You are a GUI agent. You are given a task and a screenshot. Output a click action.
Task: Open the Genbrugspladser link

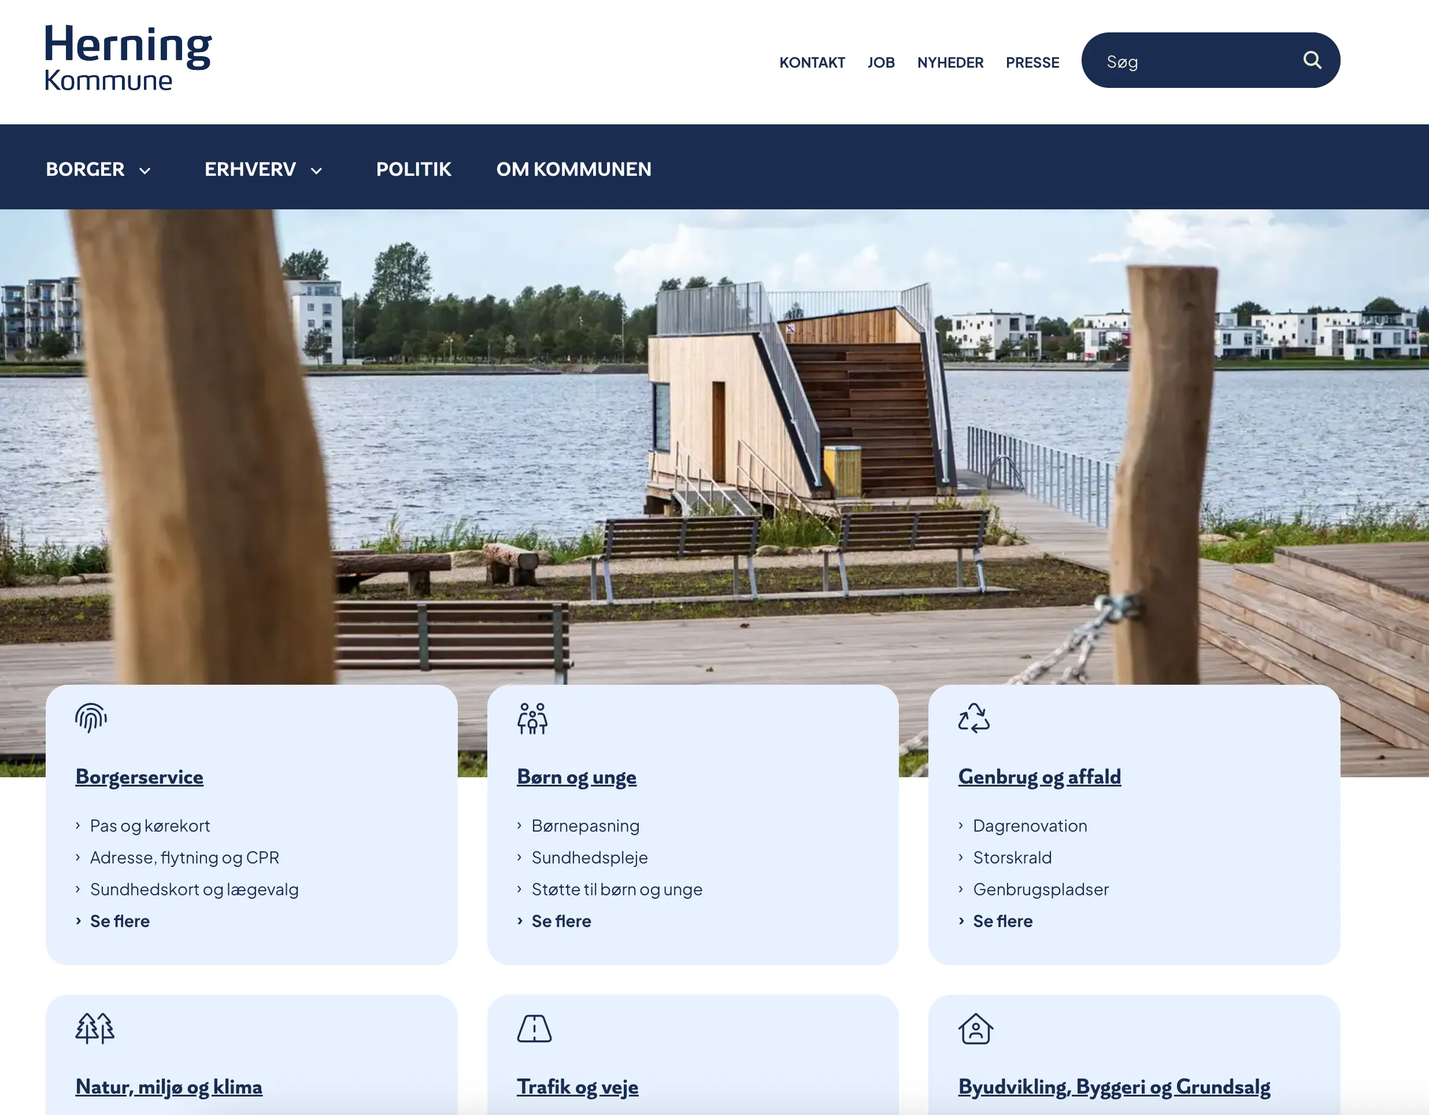(x=1041, y=889)
